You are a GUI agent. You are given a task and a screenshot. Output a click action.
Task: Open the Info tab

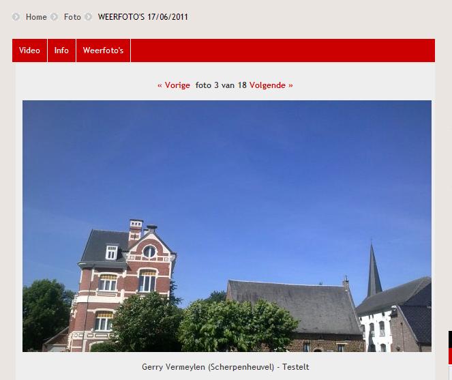(61, 50)
